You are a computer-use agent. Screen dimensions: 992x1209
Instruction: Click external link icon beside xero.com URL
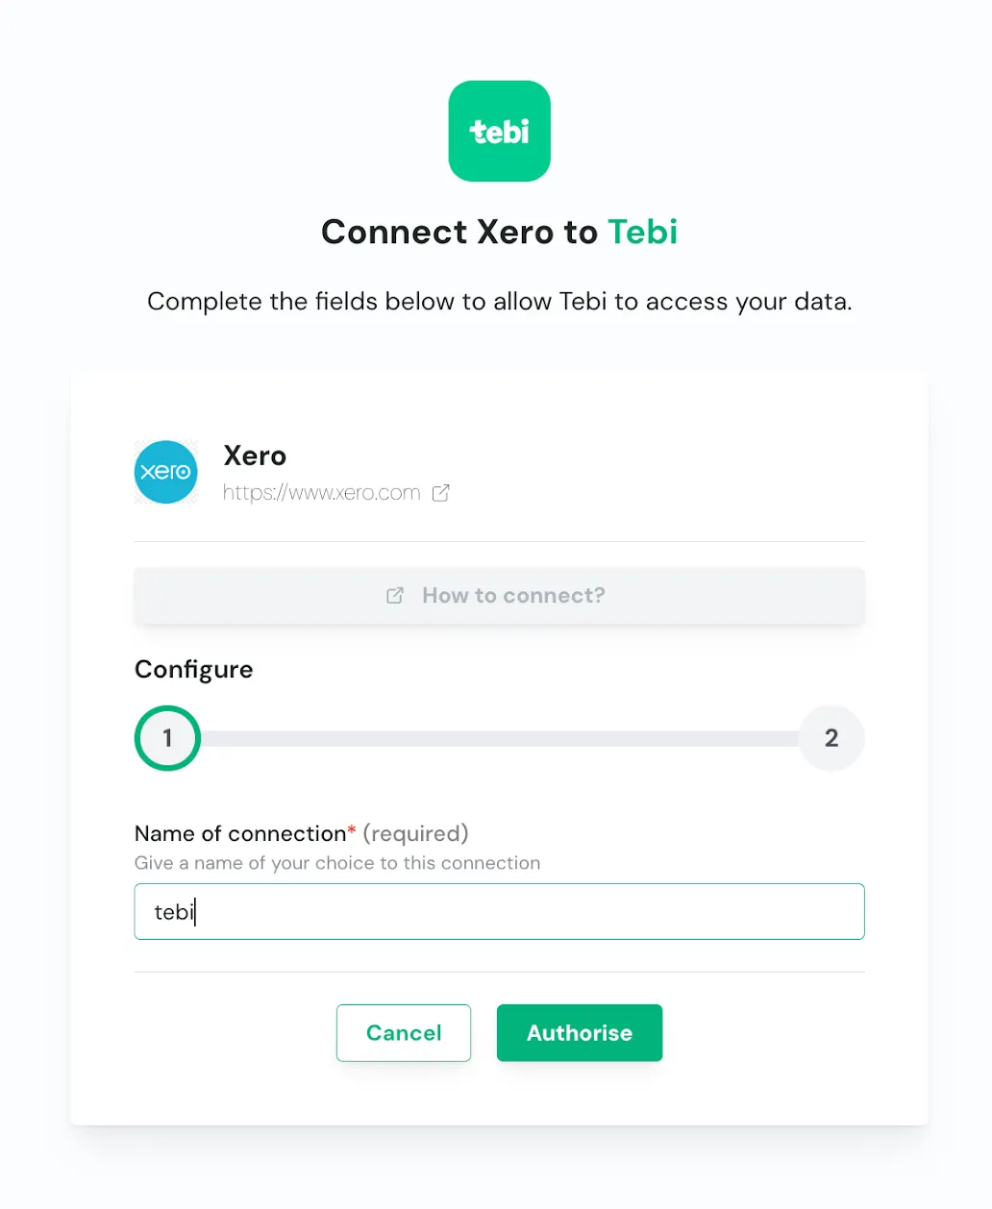click(440, 493)
